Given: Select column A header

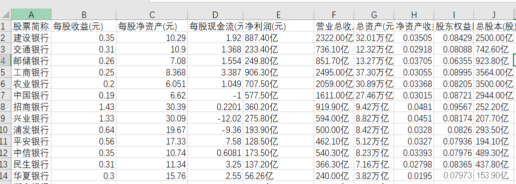Looking at the screenshot, I should (31, 14).
